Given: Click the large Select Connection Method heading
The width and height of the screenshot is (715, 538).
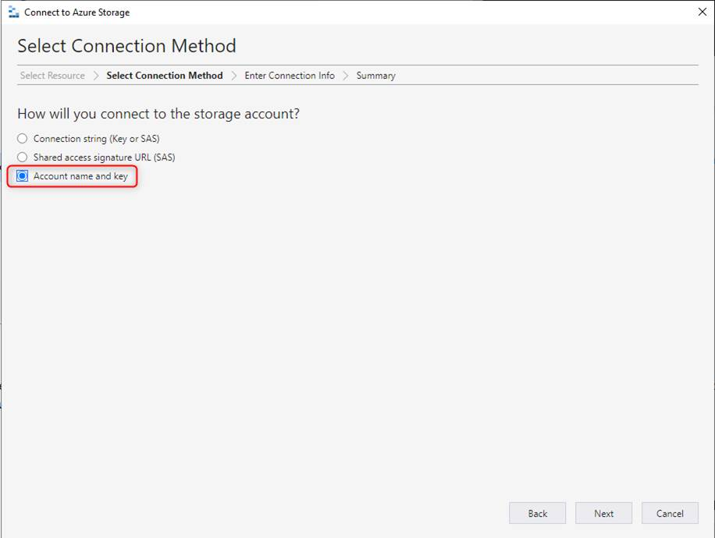Looking at the screenshot, I should 126,46.
